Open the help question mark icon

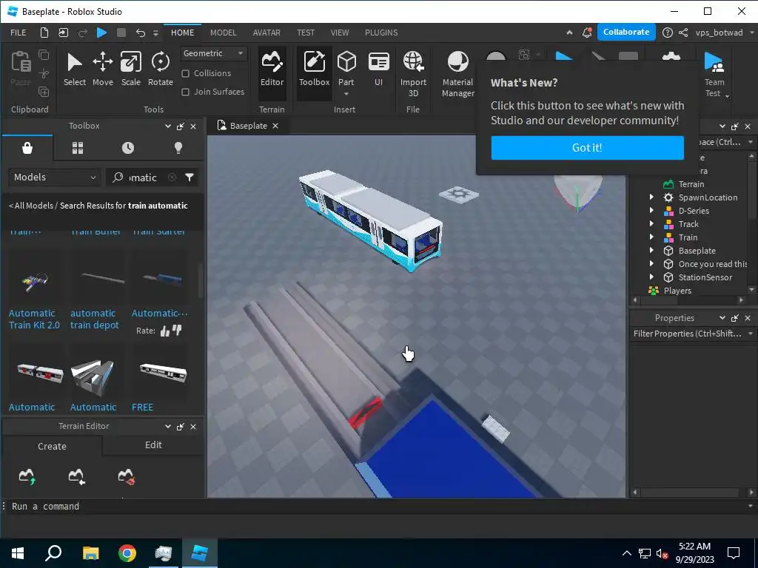pos(667,33)
